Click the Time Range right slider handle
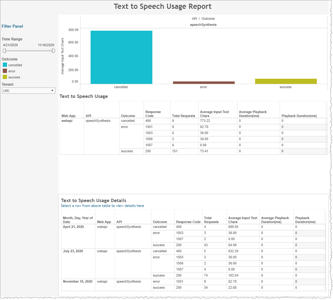The width and height of the screenshot is (333, 300). click(x=54, y=51)
